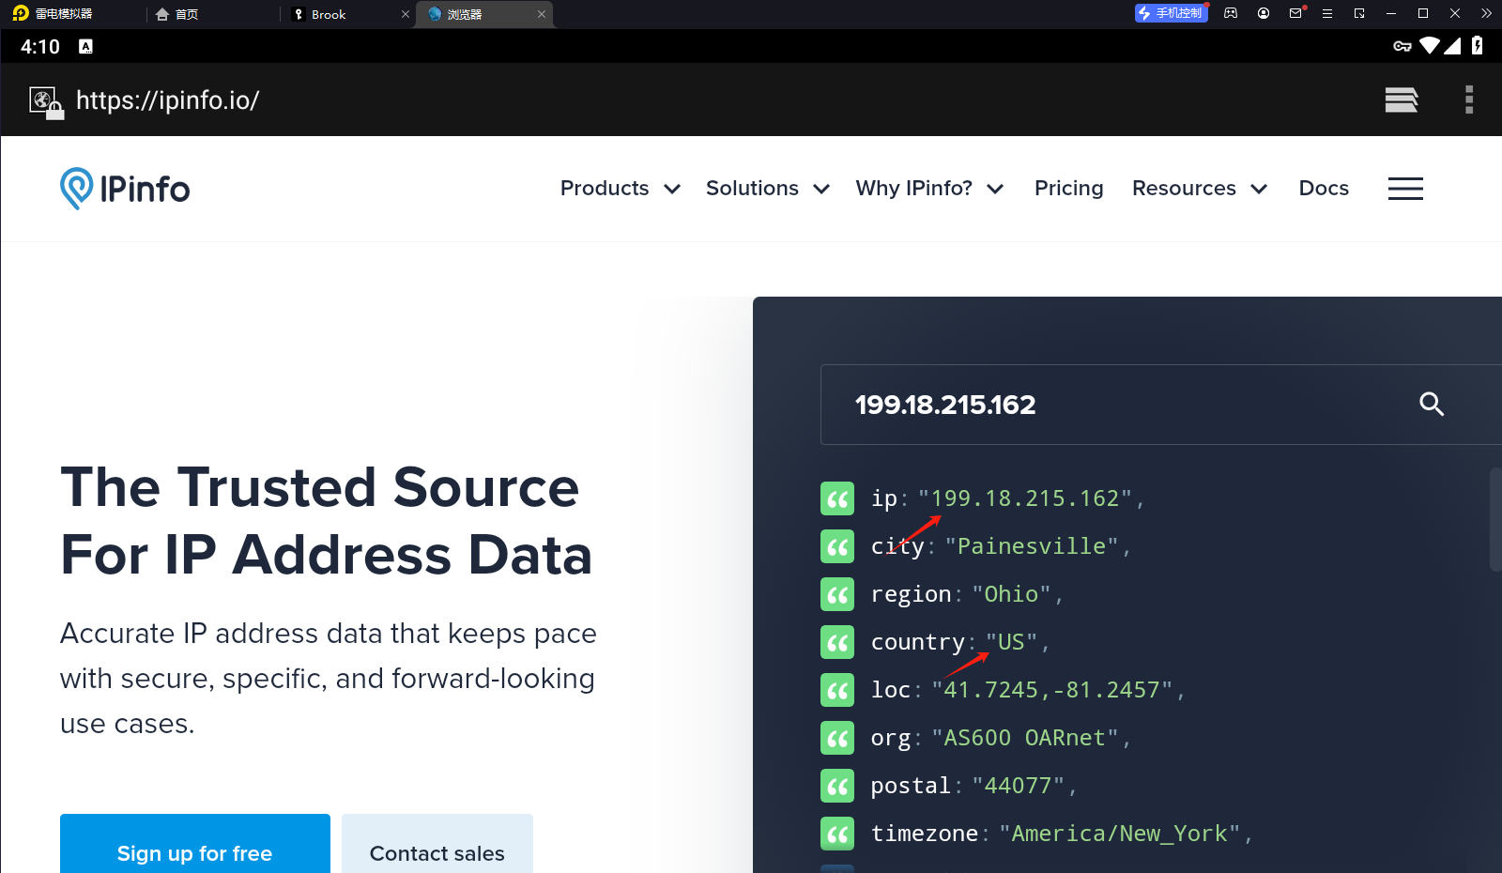Click the quote icon beside the ip field
Screen dimensions: 1502x873
pyautogui.click(x=837, y=498)
